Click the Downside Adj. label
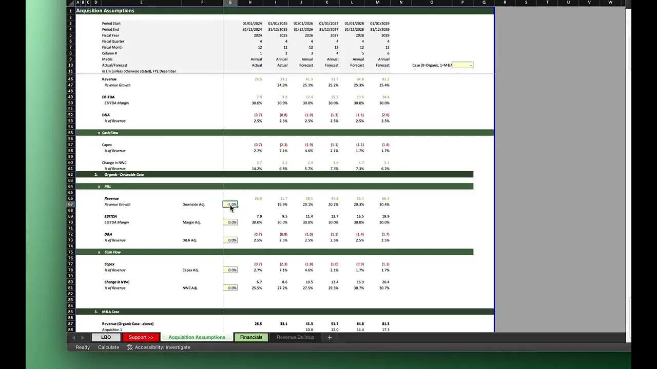This screenshot has width=657, height=369. pos(194,204)
